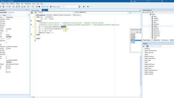Open the Project1.dproj tab
Screen dimensions: 174x98
[147, 40]
